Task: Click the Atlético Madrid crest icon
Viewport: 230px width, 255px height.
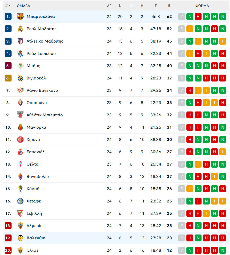Action: [x=20, y=41]
